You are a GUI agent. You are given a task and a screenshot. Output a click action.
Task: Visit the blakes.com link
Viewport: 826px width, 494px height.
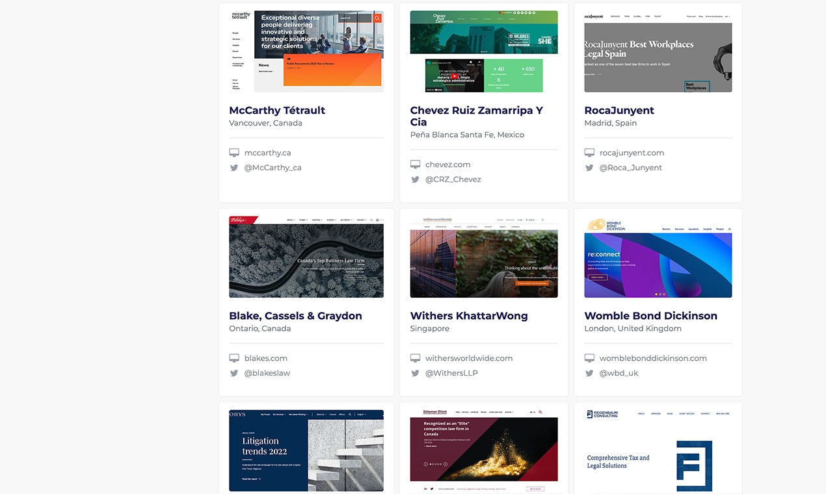point(265,358)
